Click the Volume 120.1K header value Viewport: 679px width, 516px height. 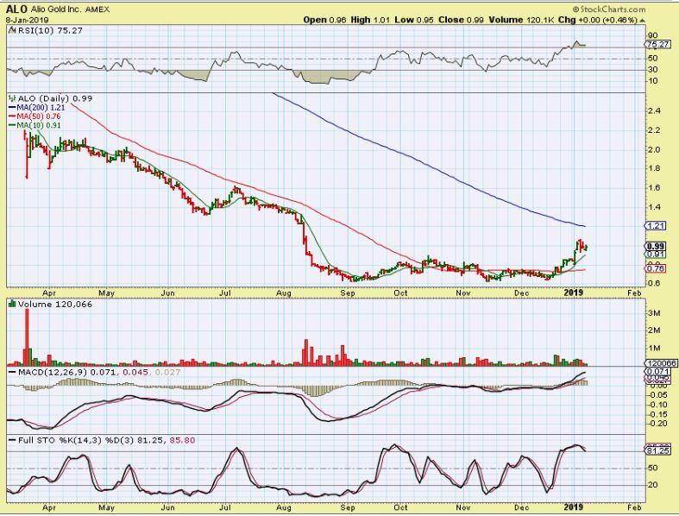(521, 20)
